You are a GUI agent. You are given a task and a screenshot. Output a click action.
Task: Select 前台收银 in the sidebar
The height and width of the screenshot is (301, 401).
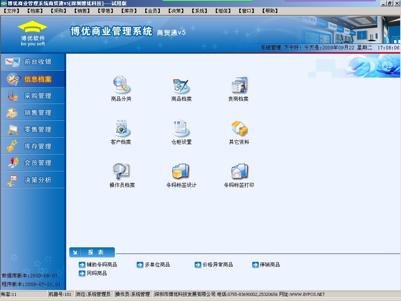pyautogui.click(x=33, y=62)
